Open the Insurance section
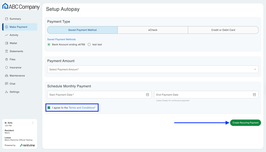This screenshot has height=152, width=266. [x=20, y=67]
